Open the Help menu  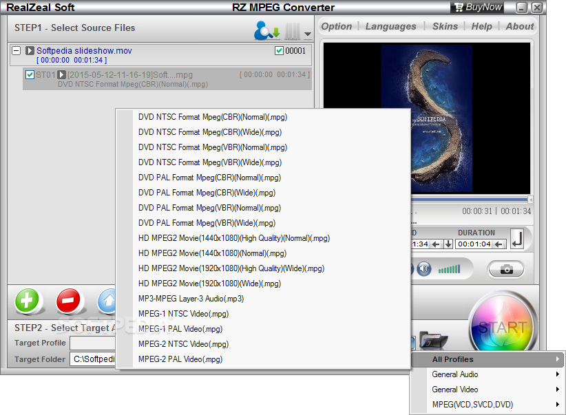[x=481, y=26]
